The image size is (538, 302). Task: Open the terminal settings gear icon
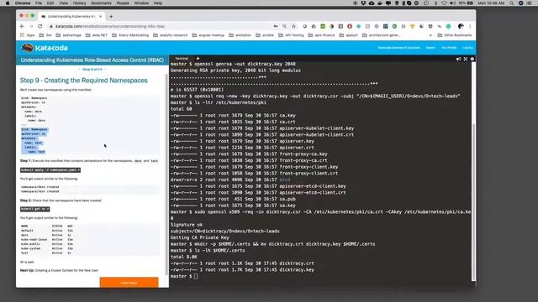click(472, 59)
